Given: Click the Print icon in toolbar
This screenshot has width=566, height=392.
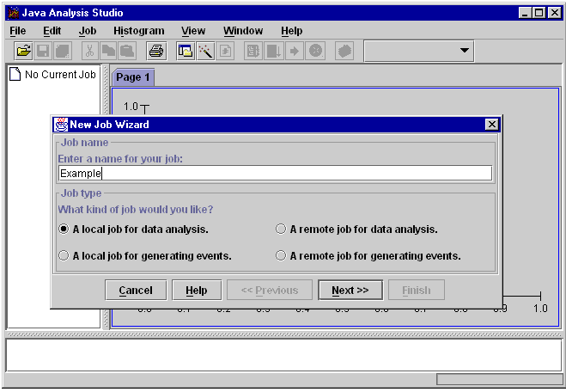Looking at the screenshot, I should click(x=155, y=52).
